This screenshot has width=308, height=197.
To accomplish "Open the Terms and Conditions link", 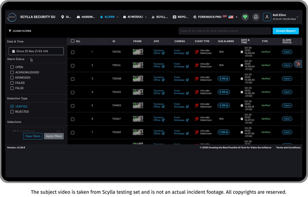I will click(288, 147).
